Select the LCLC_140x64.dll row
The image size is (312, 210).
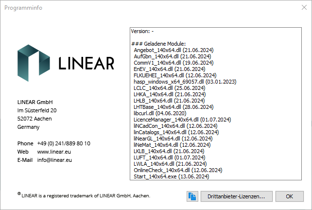point(169,88)
